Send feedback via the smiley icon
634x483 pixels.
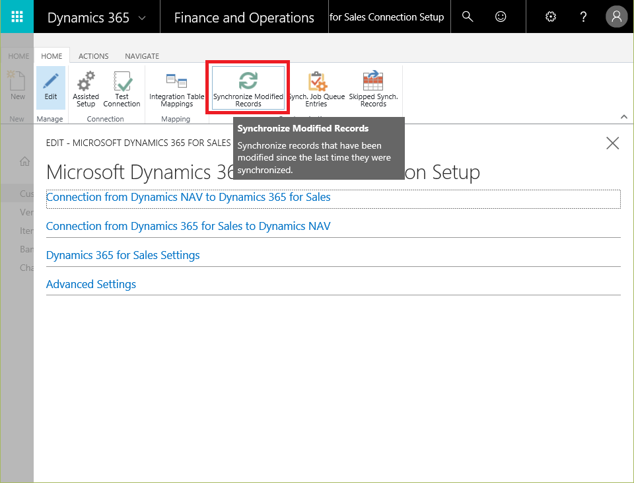click(501, 17)
